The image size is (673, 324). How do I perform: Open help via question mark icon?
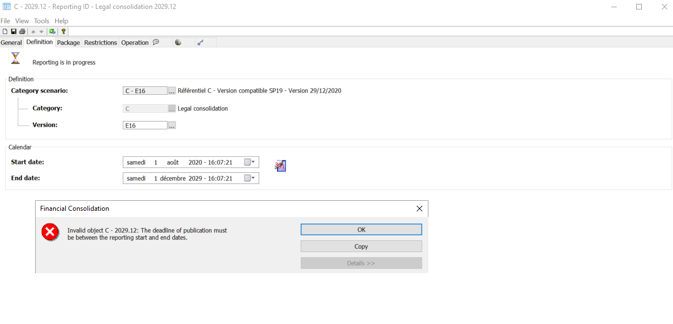[x=64, y=32]
